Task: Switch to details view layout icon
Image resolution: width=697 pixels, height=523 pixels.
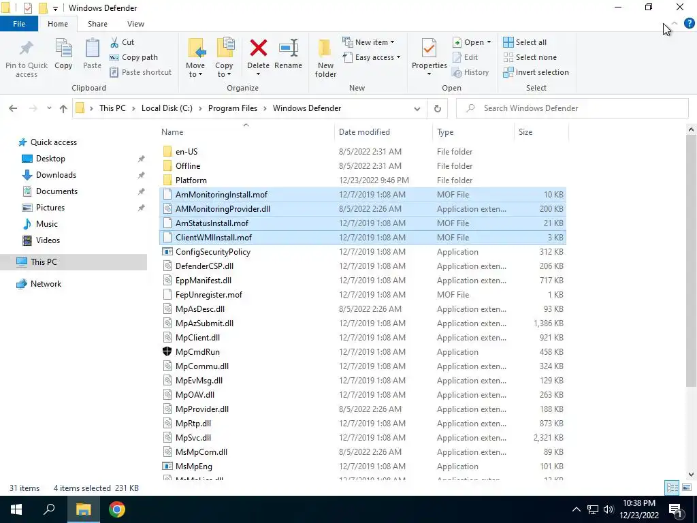Action: point(672,488)
